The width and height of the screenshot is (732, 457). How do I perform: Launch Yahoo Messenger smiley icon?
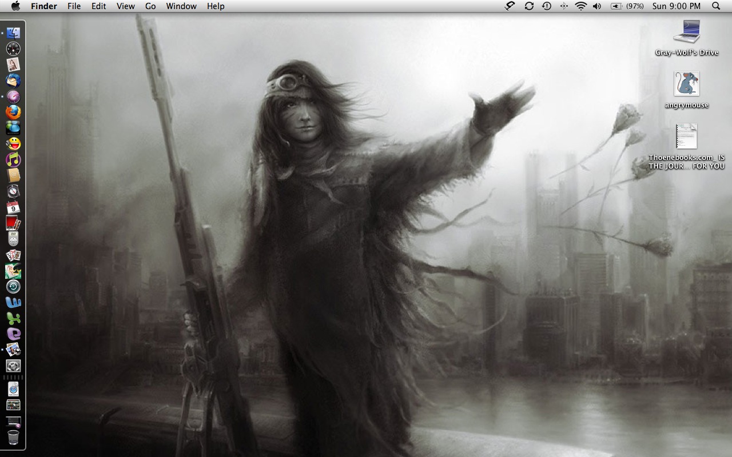coord(13,144)
